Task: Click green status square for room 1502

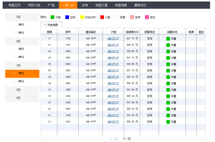Action: [x=168, y=64]
